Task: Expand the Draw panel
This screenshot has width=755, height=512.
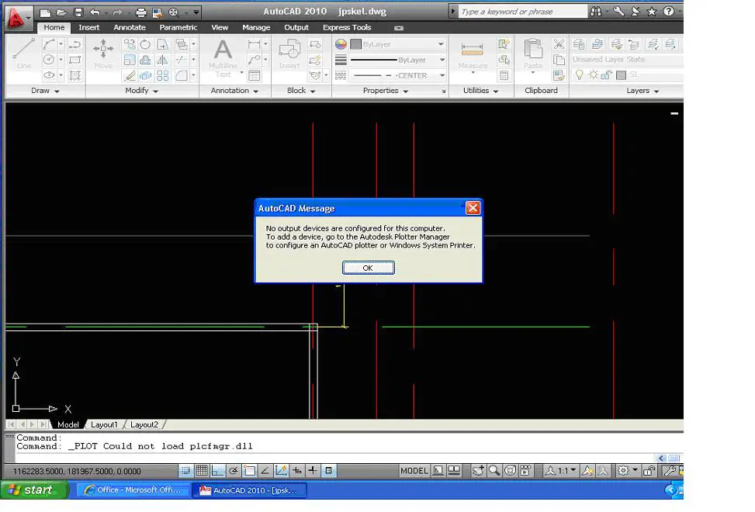Action: pos(45,91)
